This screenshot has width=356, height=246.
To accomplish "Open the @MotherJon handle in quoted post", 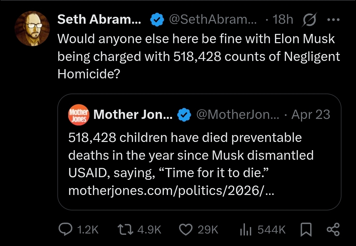I will coord(237,114).
